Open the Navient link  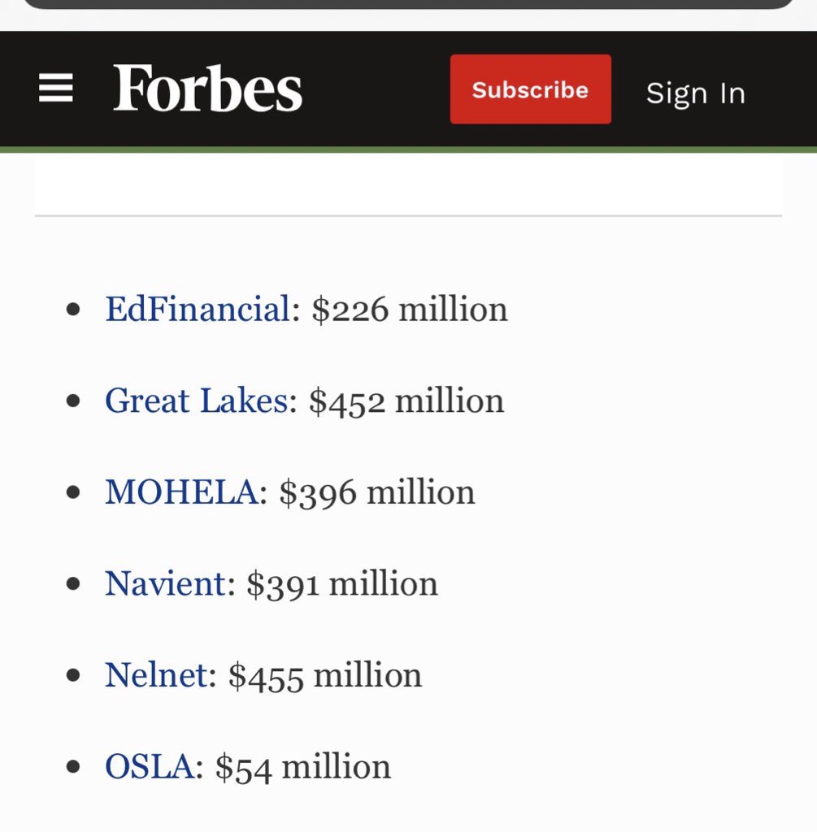pos(166,583)
